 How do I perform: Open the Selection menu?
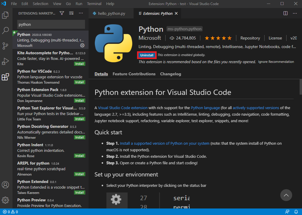click(40, 4)
